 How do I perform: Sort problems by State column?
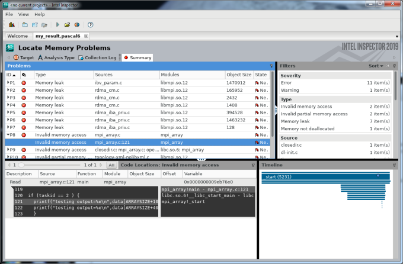pos(261,75)
